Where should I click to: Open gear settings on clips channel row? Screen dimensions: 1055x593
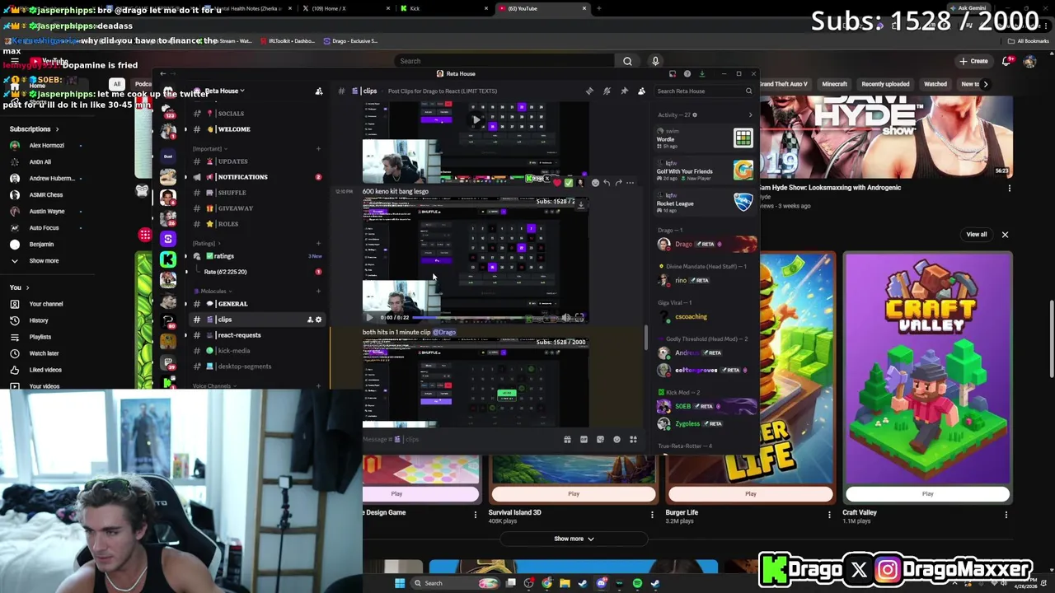point(318,320)
